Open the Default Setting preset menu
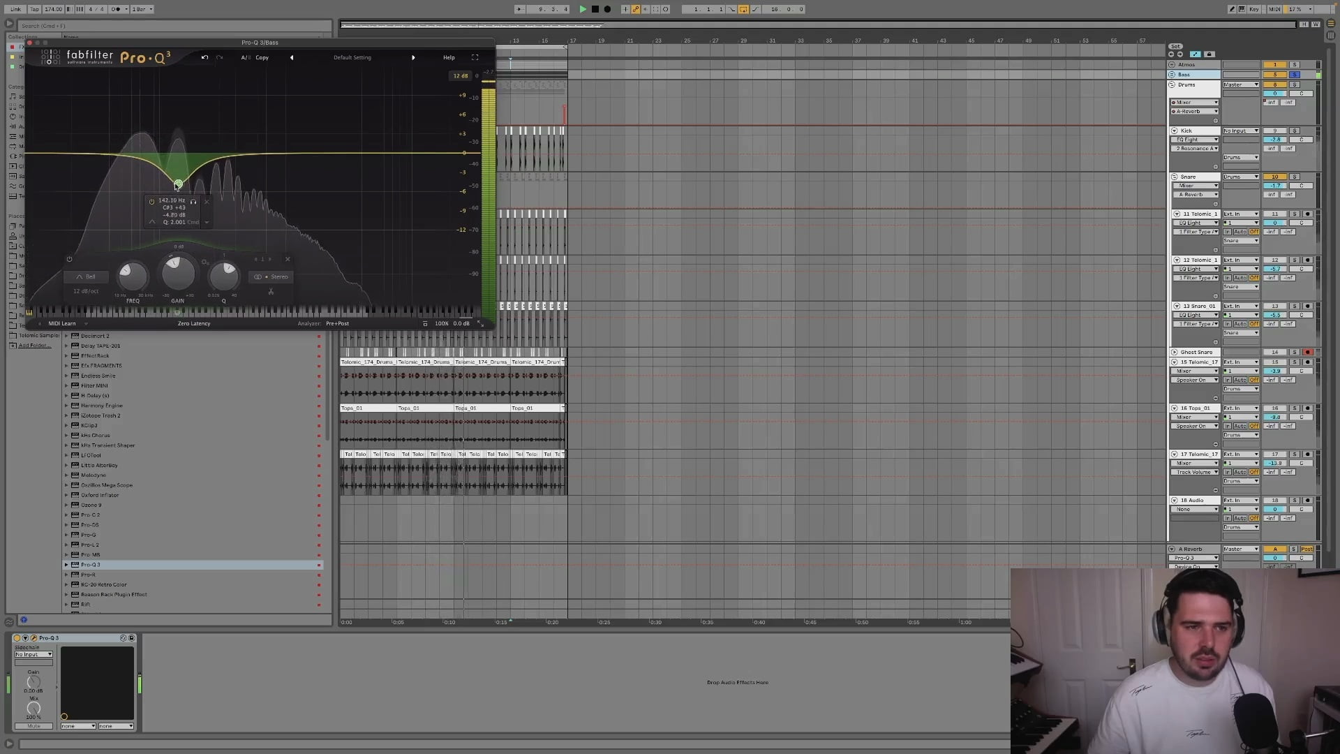The width and height of the screenshot is (1340, 754). coord(352,57)
